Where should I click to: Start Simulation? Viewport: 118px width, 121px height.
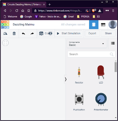tap(69, 34)
